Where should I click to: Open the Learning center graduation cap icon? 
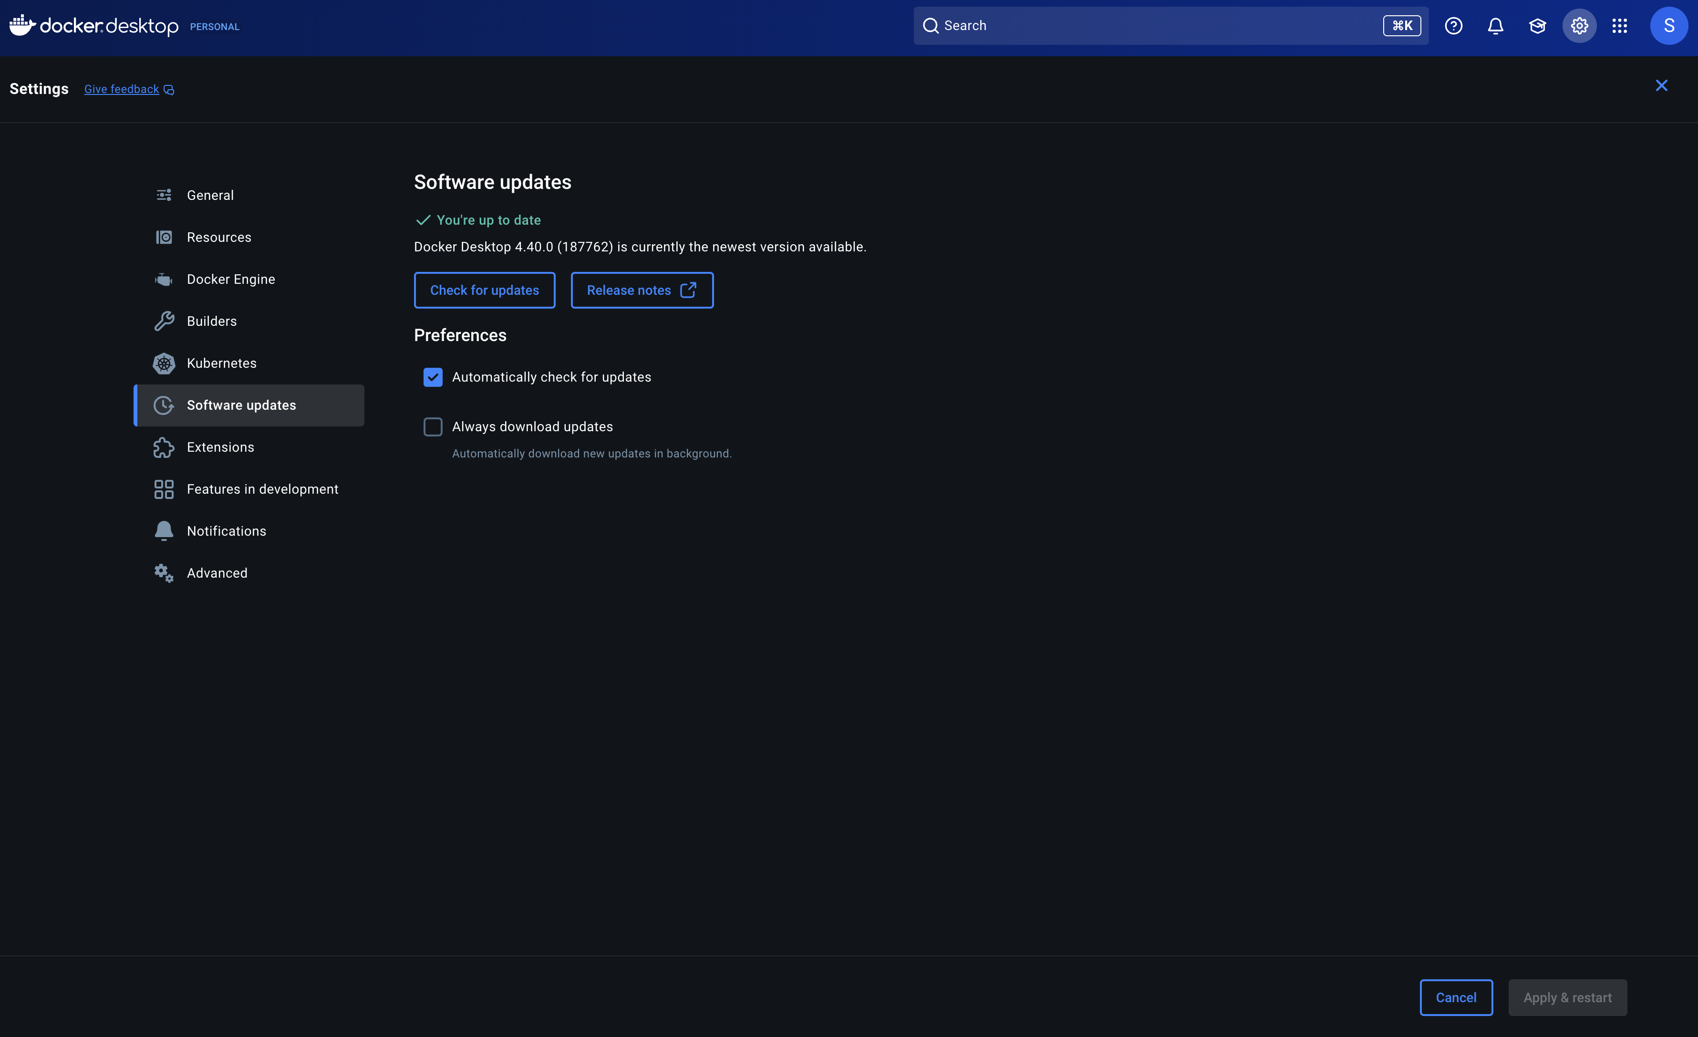click(1537, 25)
